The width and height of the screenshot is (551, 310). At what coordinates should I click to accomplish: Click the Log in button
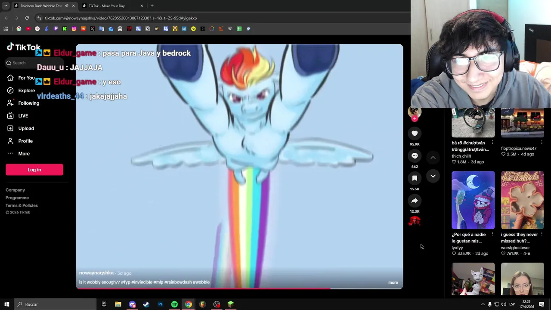[34, 170]
